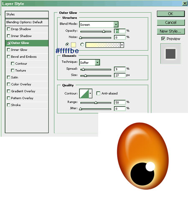Click the Spread slider handle

(83, 69)
